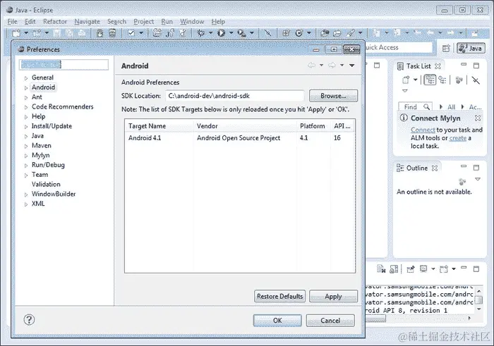Toggle Categorized view icon in Task List
494x346 pixels.
click(x=430, y=80)
